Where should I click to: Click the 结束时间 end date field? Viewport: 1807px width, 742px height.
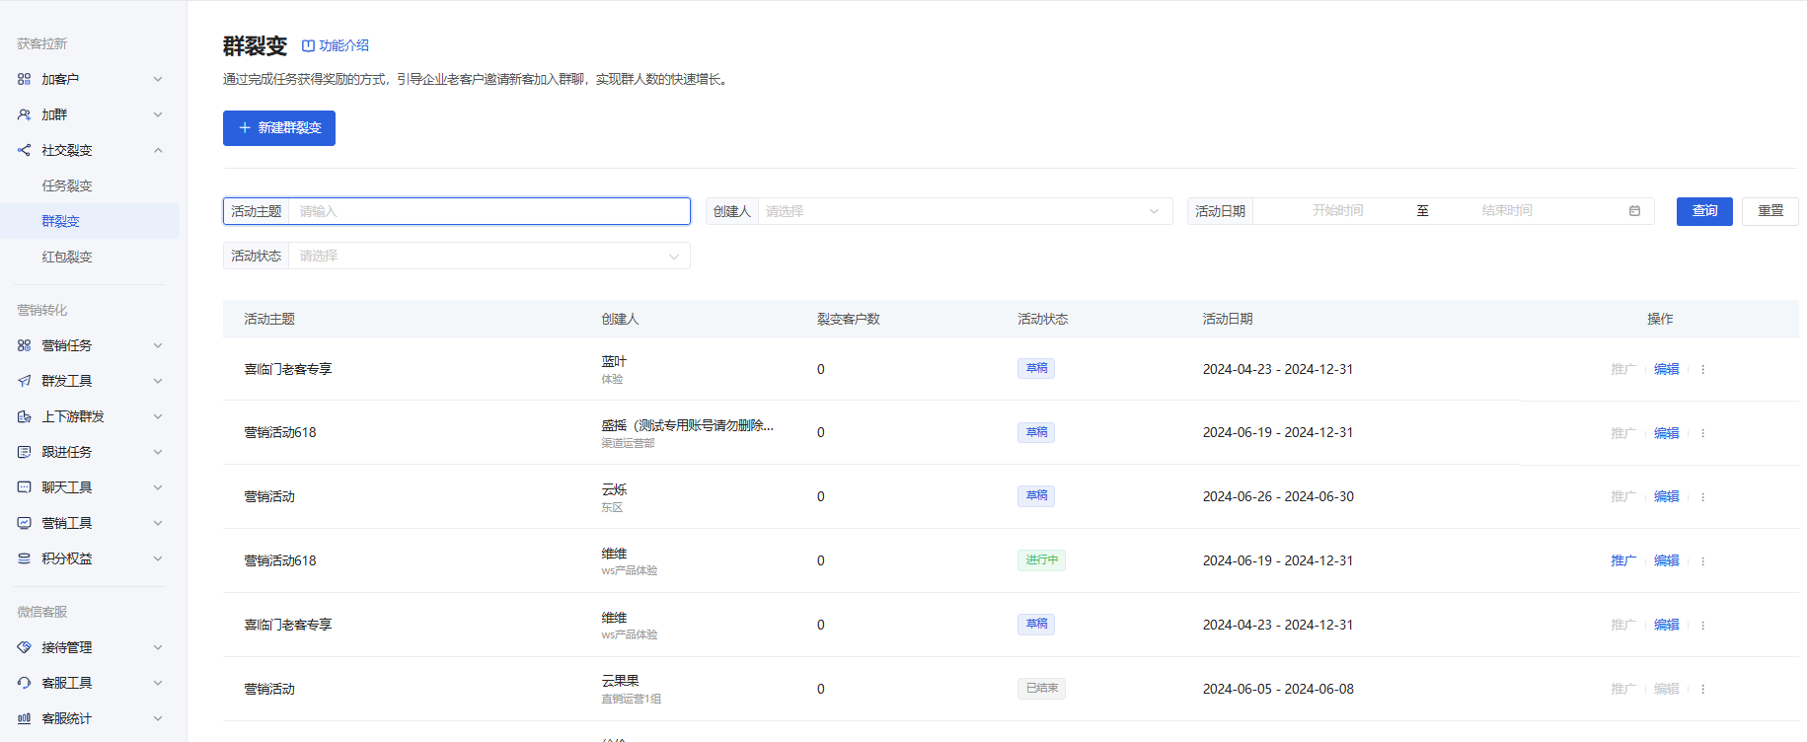pyautogui.click(x=1507, y=211)
